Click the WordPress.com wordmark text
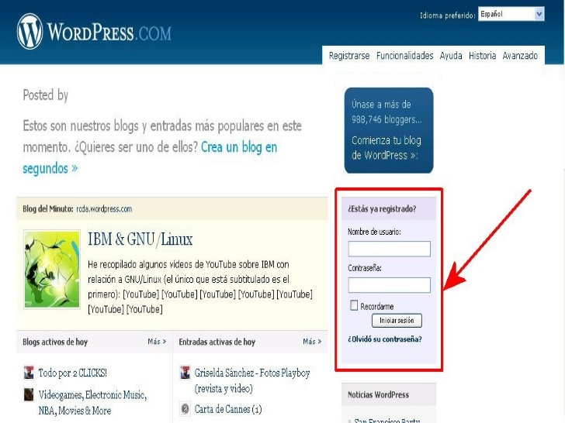Viewport: 565px width, 423px height. pyautogui.click(x=109, y=33)
